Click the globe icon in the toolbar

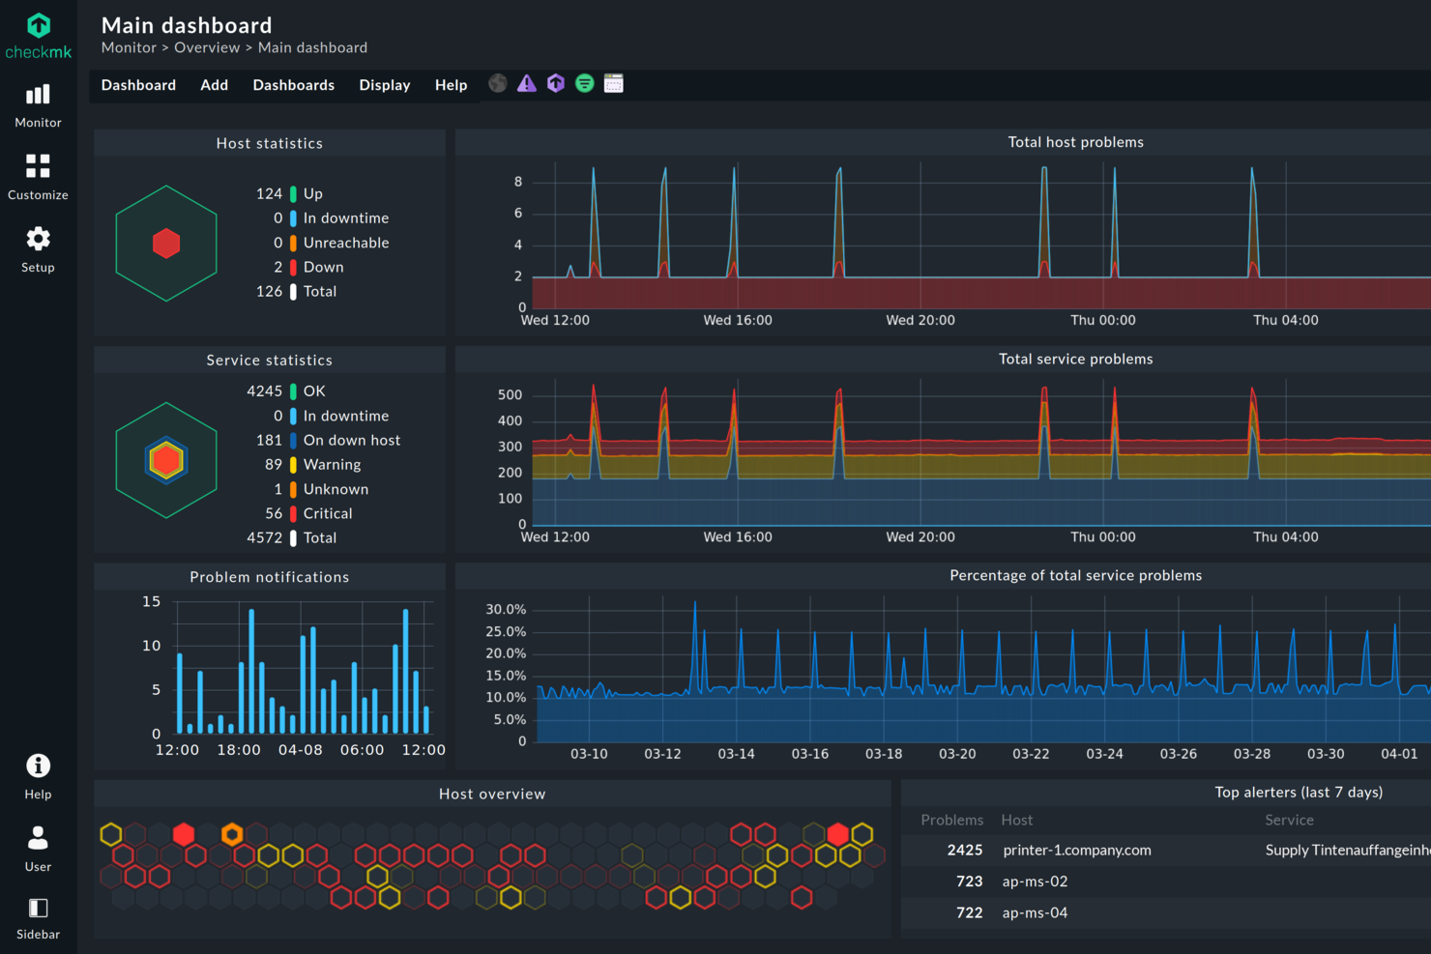(498, 83)
